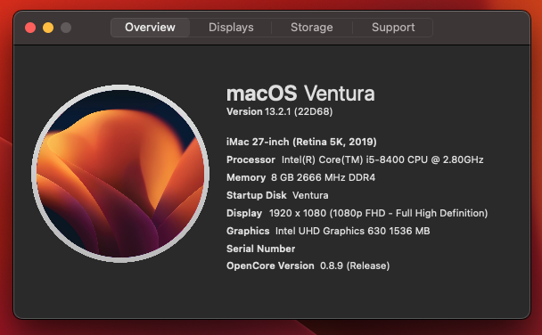
Task: Click the OpenCore Version label
Action: pyautogui.click(x=270, y=266)
